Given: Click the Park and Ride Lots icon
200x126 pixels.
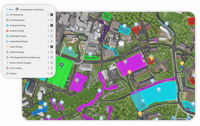Looking at the screenshot, I should pos(7,57).
